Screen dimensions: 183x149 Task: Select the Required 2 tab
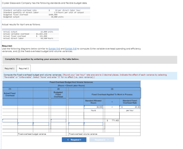coord(24,68)
